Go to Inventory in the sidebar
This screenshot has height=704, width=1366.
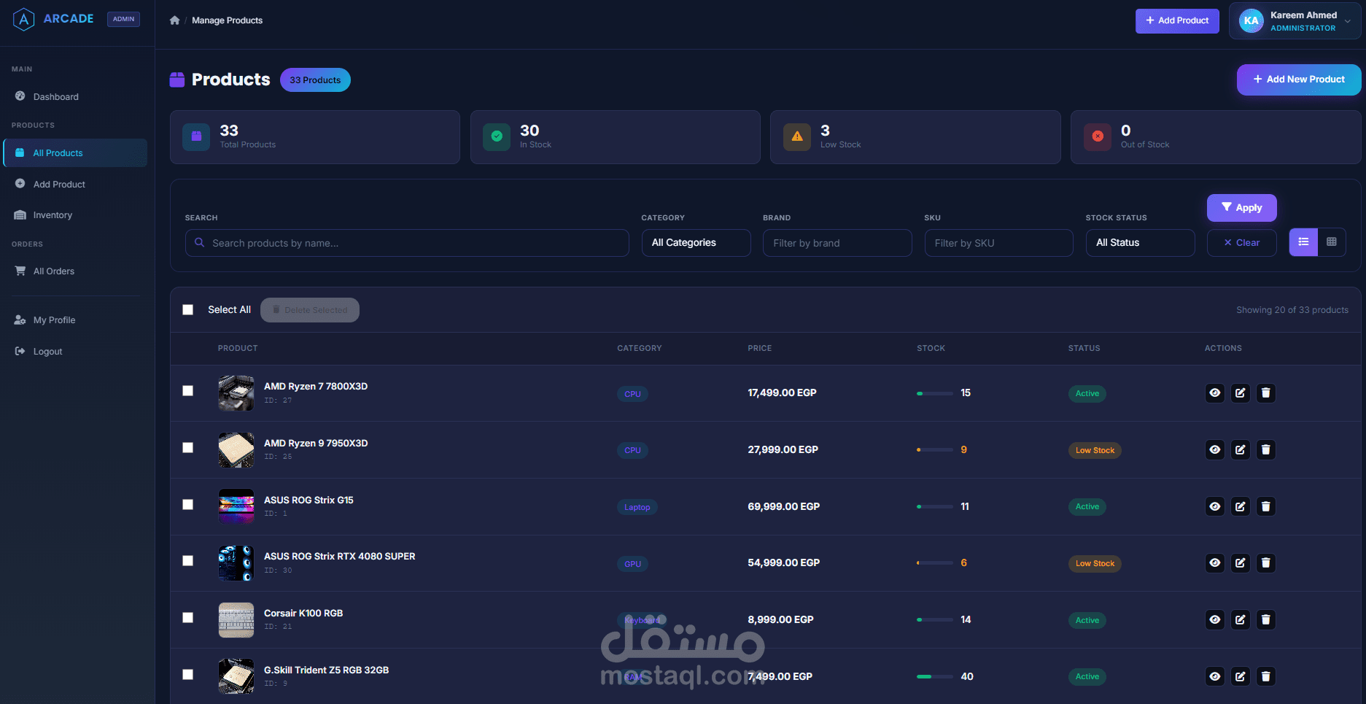pyautogui.click(x=76, y=215)
